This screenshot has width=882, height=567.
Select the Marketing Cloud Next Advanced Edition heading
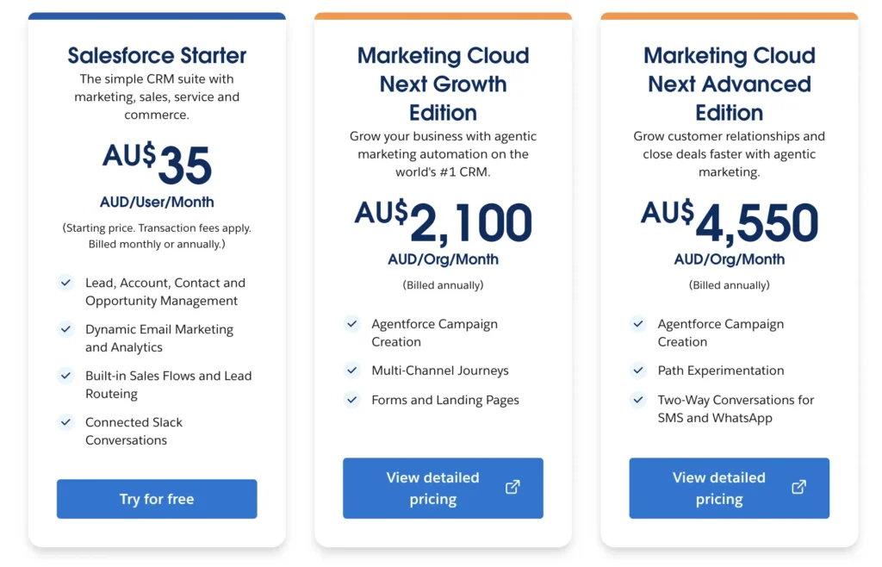click(729, 84)
